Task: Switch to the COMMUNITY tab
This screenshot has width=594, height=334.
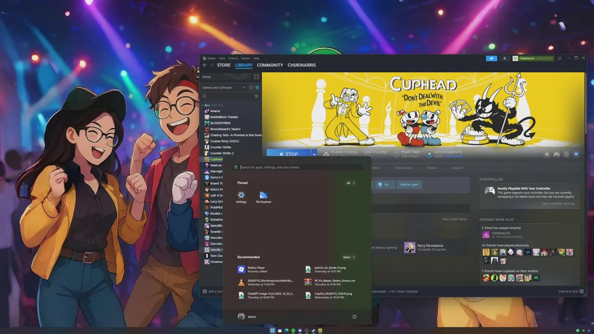Action: (270, 65)
